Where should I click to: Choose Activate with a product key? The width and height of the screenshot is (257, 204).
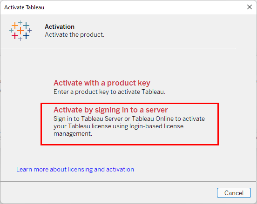(x=102, y=83)
